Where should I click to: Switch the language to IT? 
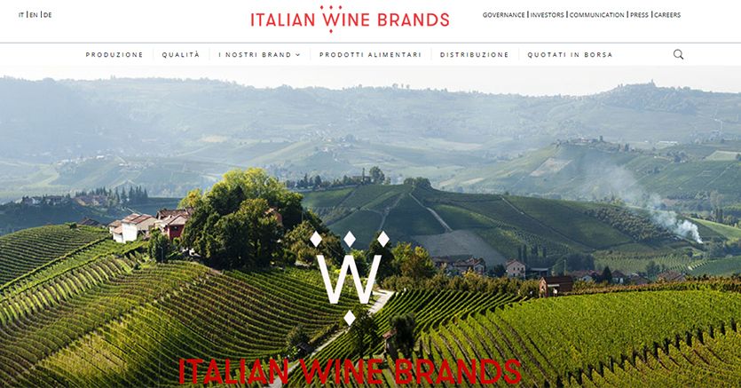(x=21, y=15)
